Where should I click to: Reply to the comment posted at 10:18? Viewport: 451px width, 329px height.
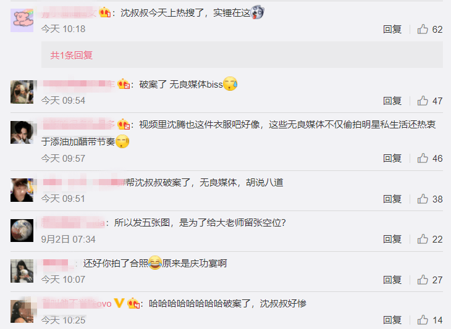click(392, 29)
